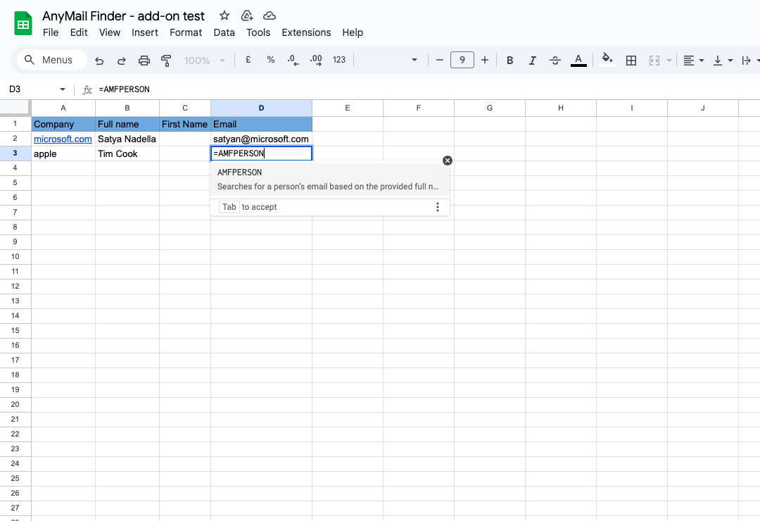Image resolution: width=760 pixels, height=521 pixels.
Task: Open the Insert menu
Action: [x=145, y=32]
